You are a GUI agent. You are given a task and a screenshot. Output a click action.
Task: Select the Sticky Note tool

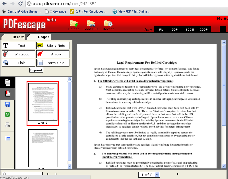(x=53, y=46)
